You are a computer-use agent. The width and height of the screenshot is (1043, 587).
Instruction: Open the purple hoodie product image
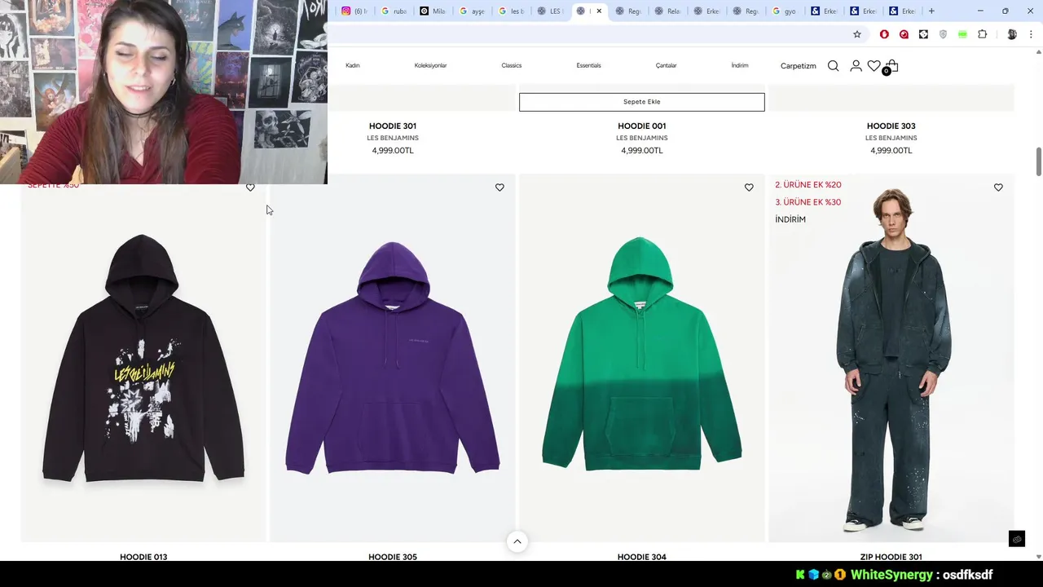click(x=393, y=359)
